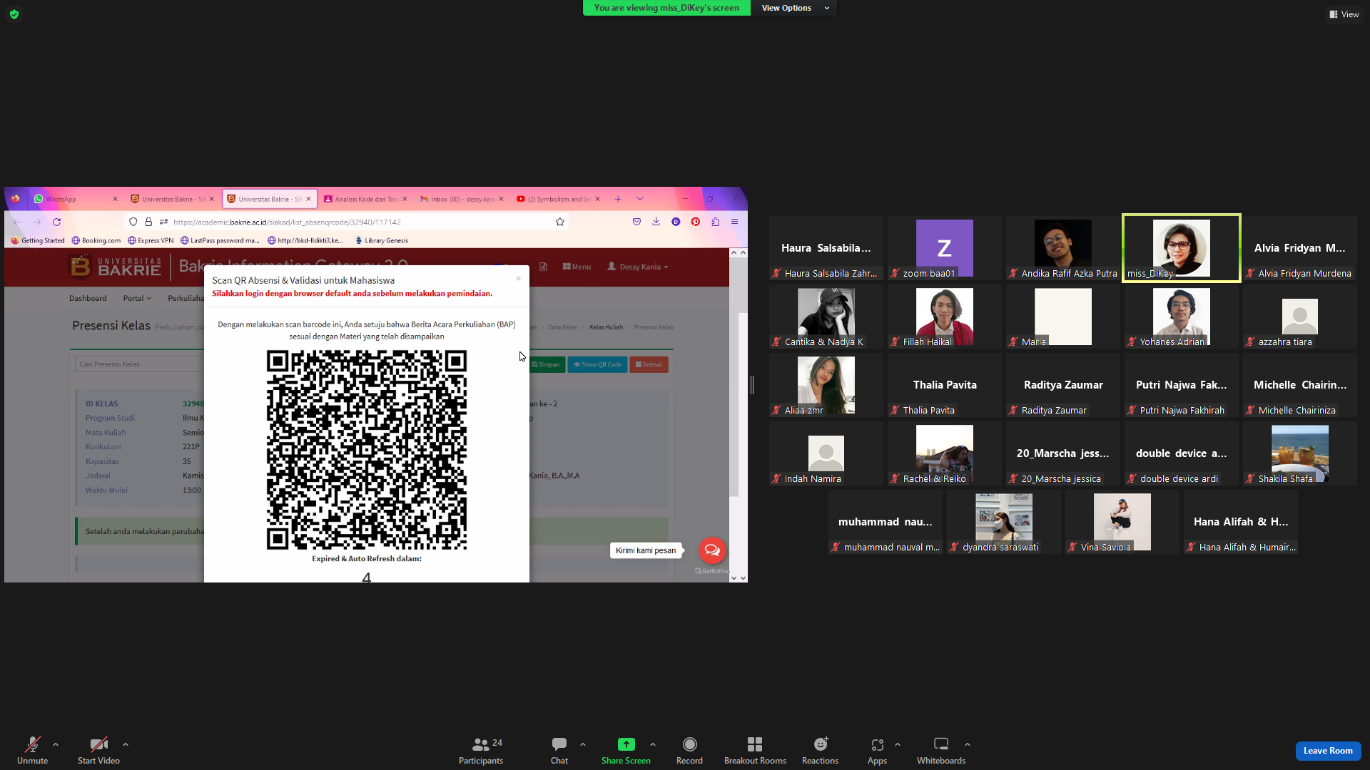Click the red chat bubble support button
The image size is (1370, 770).
pos(712,550)
